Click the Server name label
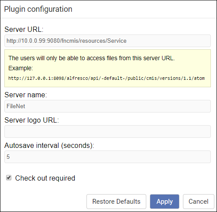This screenshot has width=217, height=212. click(x=26, y=95)
